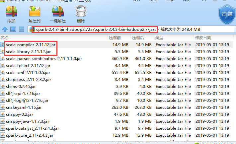The image size is (236, 144).
Task: Select the file snappy-0.2.jar
Action: 20,114
